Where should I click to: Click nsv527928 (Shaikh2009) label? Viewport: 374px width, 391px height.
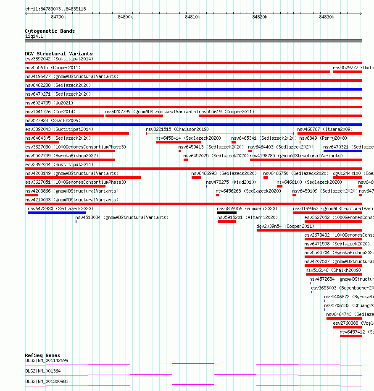[x=53, y=120]
